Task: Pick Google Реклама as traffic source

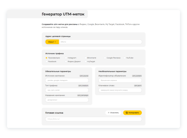Action: pos(105,58)
